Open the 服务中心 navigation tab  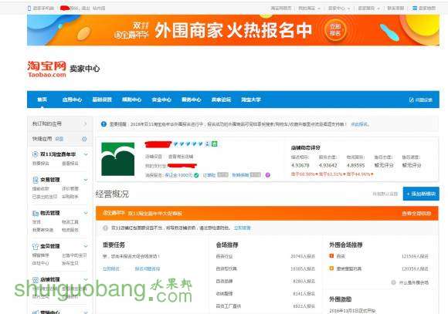(x=192, y=100)
